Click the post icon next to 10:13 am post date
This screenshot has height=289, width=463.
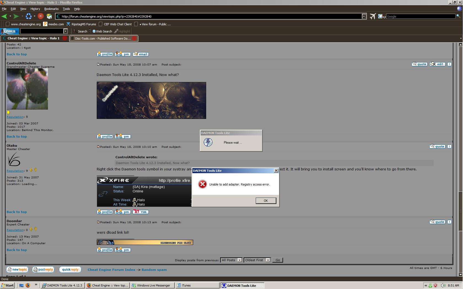pos(98,222)
